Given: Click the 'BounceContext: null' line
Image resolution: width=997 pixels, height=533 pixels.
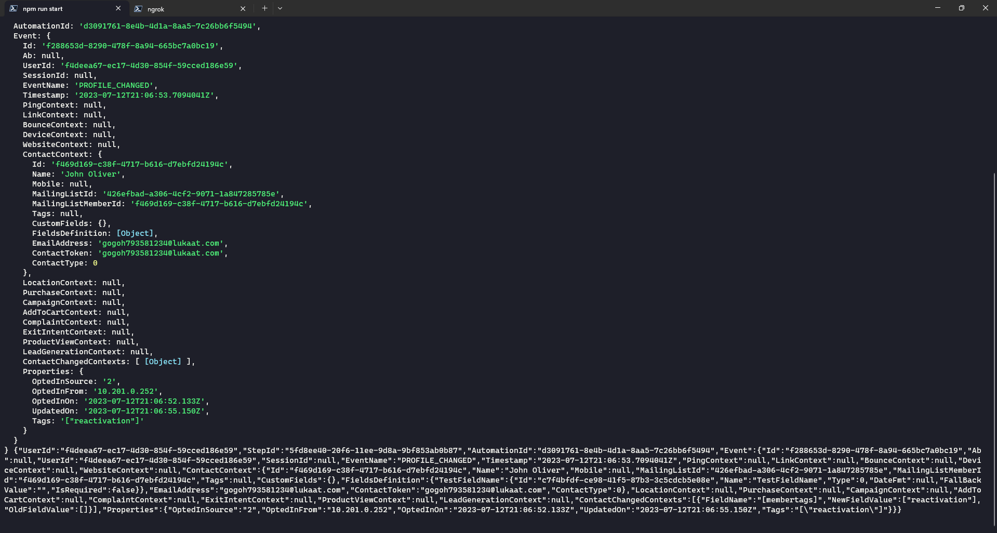Looking at the screenshot, I should point(69,125).
